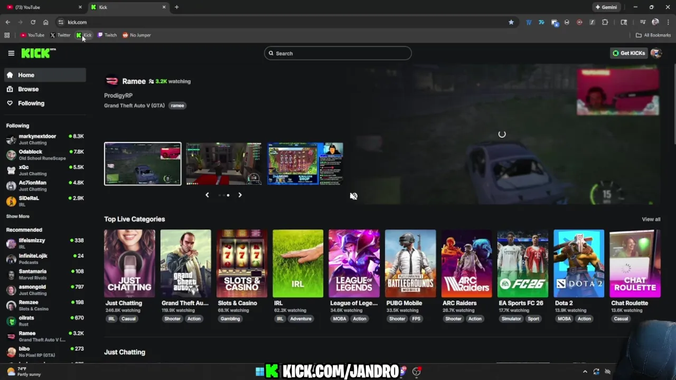This screenshot has height=380, width=676.
Task: Open the browser home page button
Action: pos(45,22)
